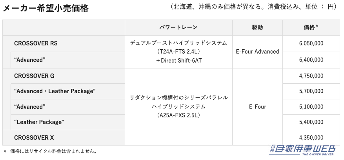Select the "Leather Package" row label
The image size is (344, 160).
(39, 122)
